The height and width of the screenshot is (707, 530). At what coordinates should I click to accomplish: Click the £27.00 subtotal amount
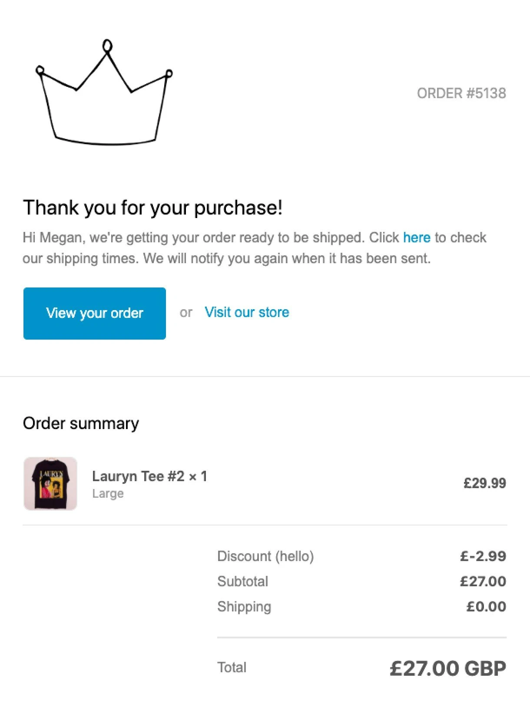pyautogui.click(x=483, y=581)
